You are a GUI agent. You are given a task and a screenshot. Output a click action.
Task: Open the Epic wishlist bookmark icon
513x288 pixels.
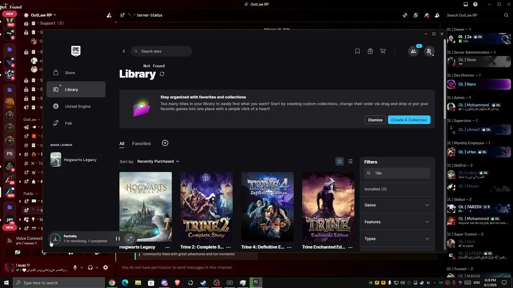coord(357,51)
